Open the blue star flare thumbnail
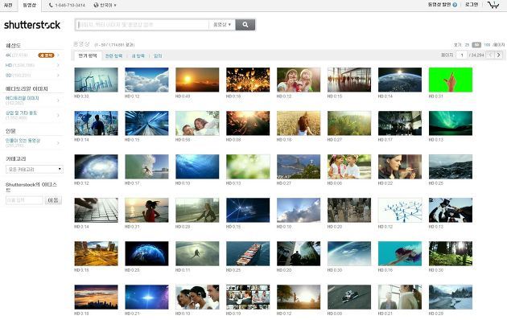This screenshot has height=320, width=507. click(146, 297)
